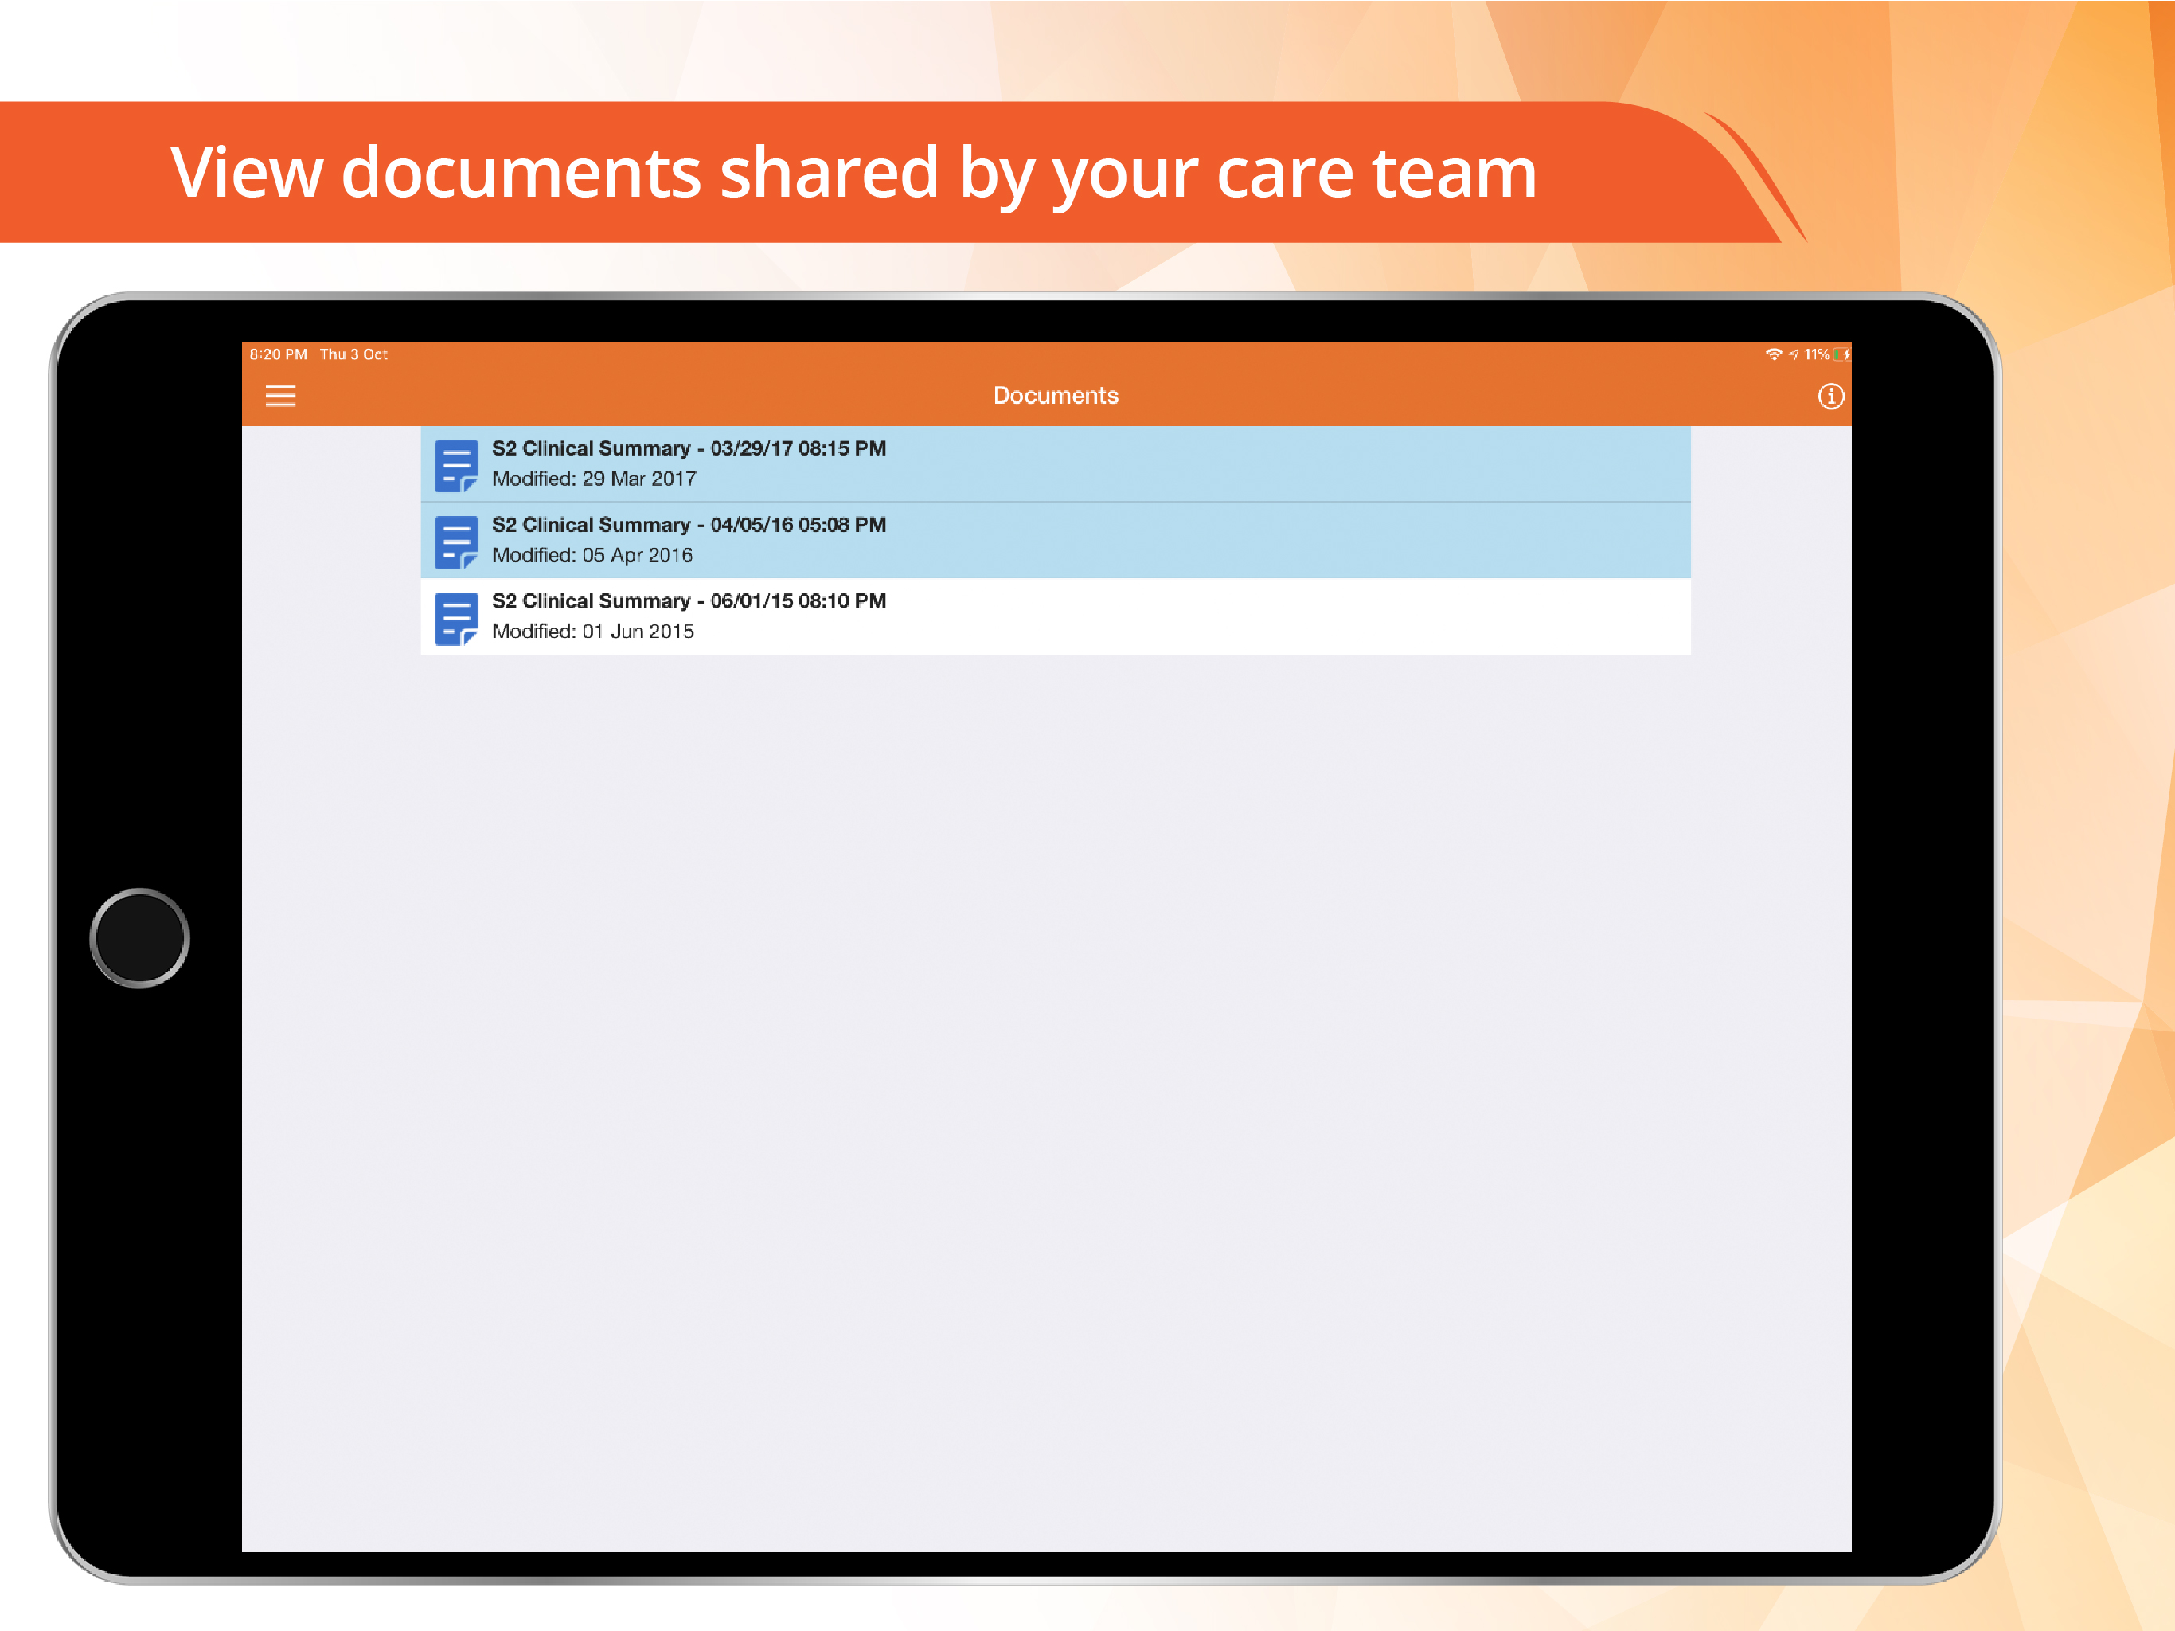Image resolution: width=2175 pixels, height=1631 pixels.
Task: Tap the battery indicator in status bar
Action: point(1841,354)
